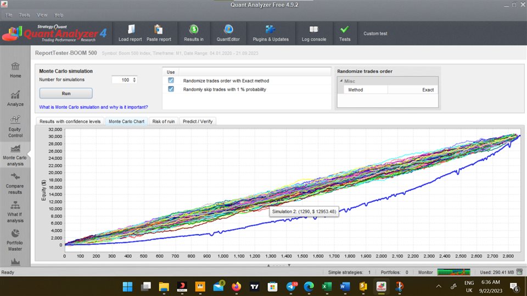527x296 pixels.
Task: Click the Tests checkmark icon
Action: [x=345, y=30]
